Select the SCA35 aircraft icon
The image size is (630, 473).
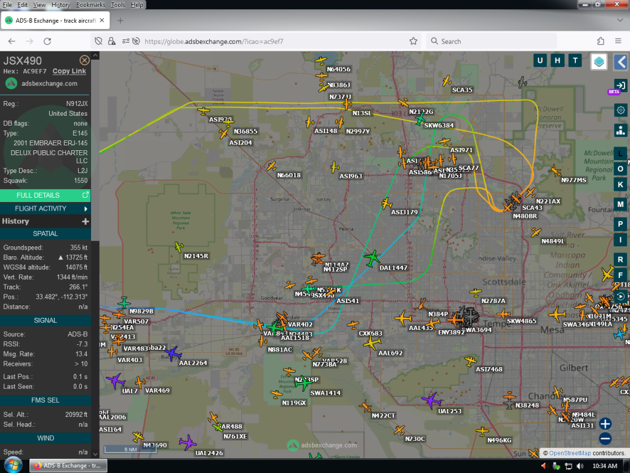[447, 81]
